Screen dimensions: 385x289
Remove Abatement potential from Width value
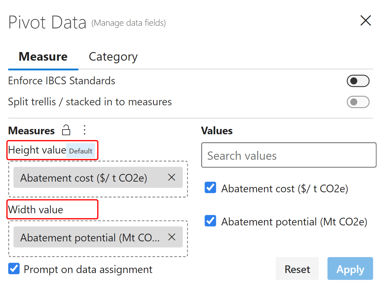click(x=172, y=237)
